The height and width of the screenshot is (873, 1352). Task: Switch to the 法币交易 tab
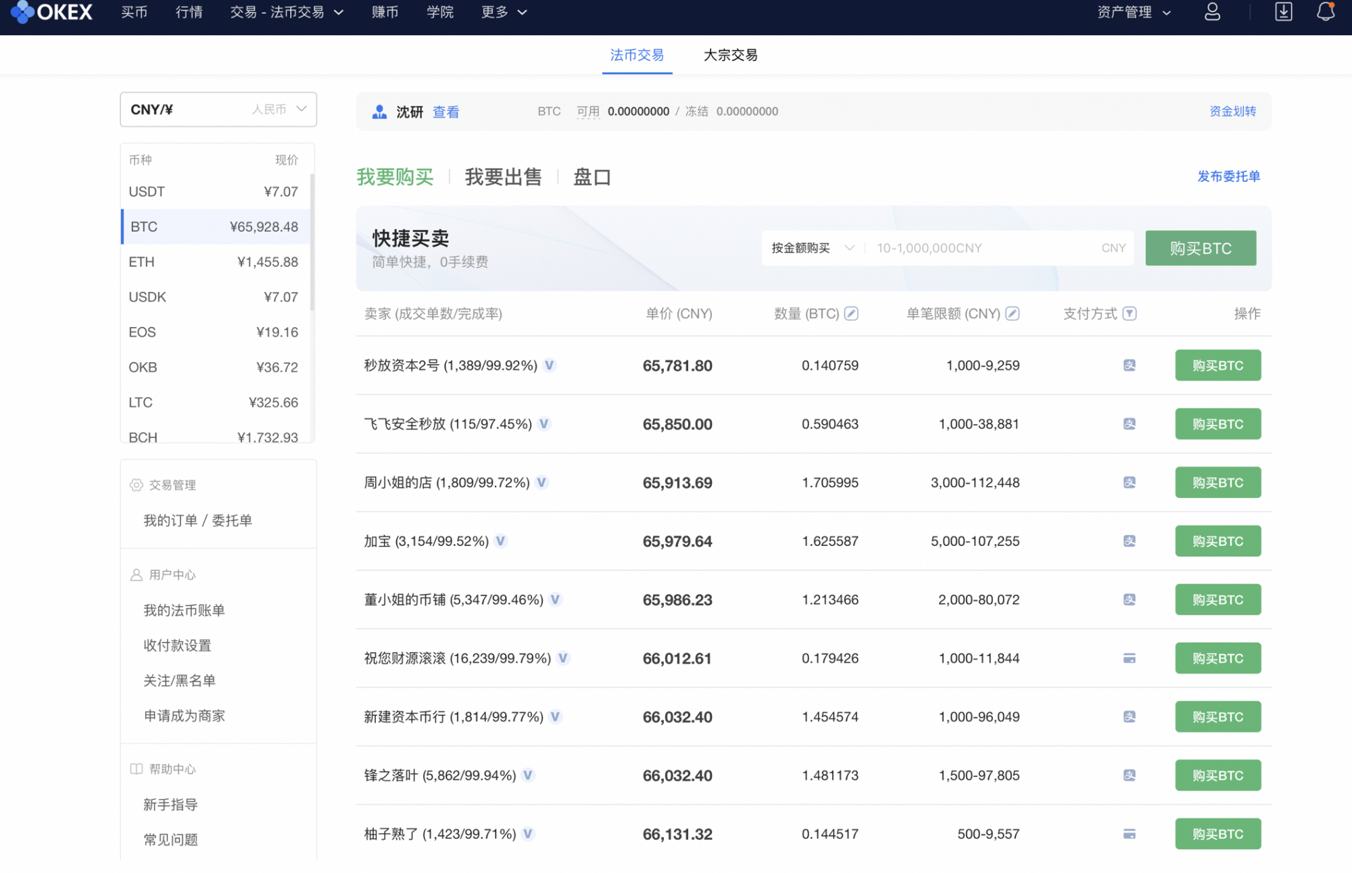[637, 55]
